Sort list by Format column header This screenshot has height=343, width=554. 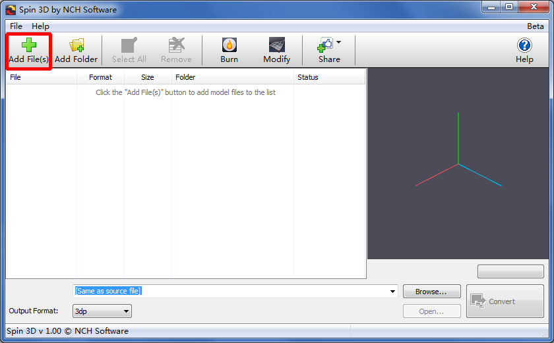coord(100,77)
